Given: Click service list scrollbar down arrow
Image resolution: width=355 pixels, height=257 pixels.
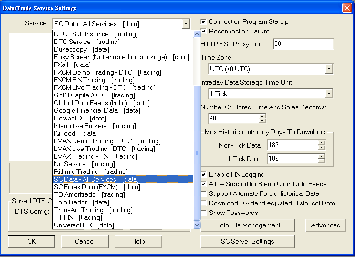Looking at the screenshot, I should click(197, 225).
